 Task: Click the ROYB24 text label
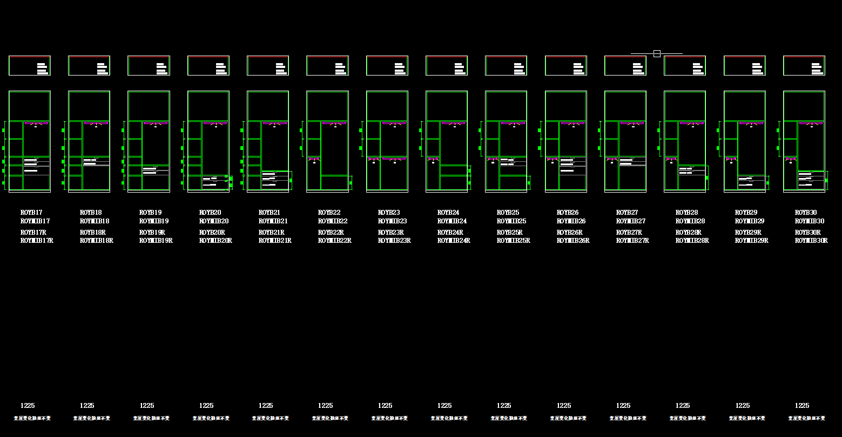[448, 213]
